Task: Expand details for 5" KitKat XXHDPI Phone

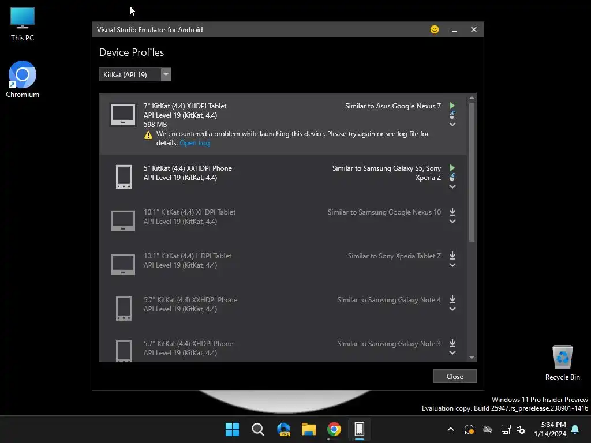Action: [452, 187]
